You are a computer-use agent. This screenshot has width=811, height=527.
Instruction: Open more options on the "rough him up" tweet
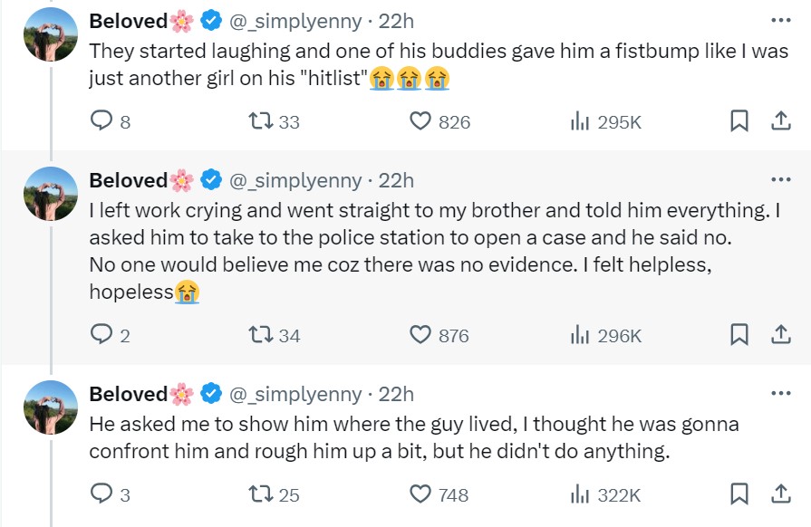[779, 393]
